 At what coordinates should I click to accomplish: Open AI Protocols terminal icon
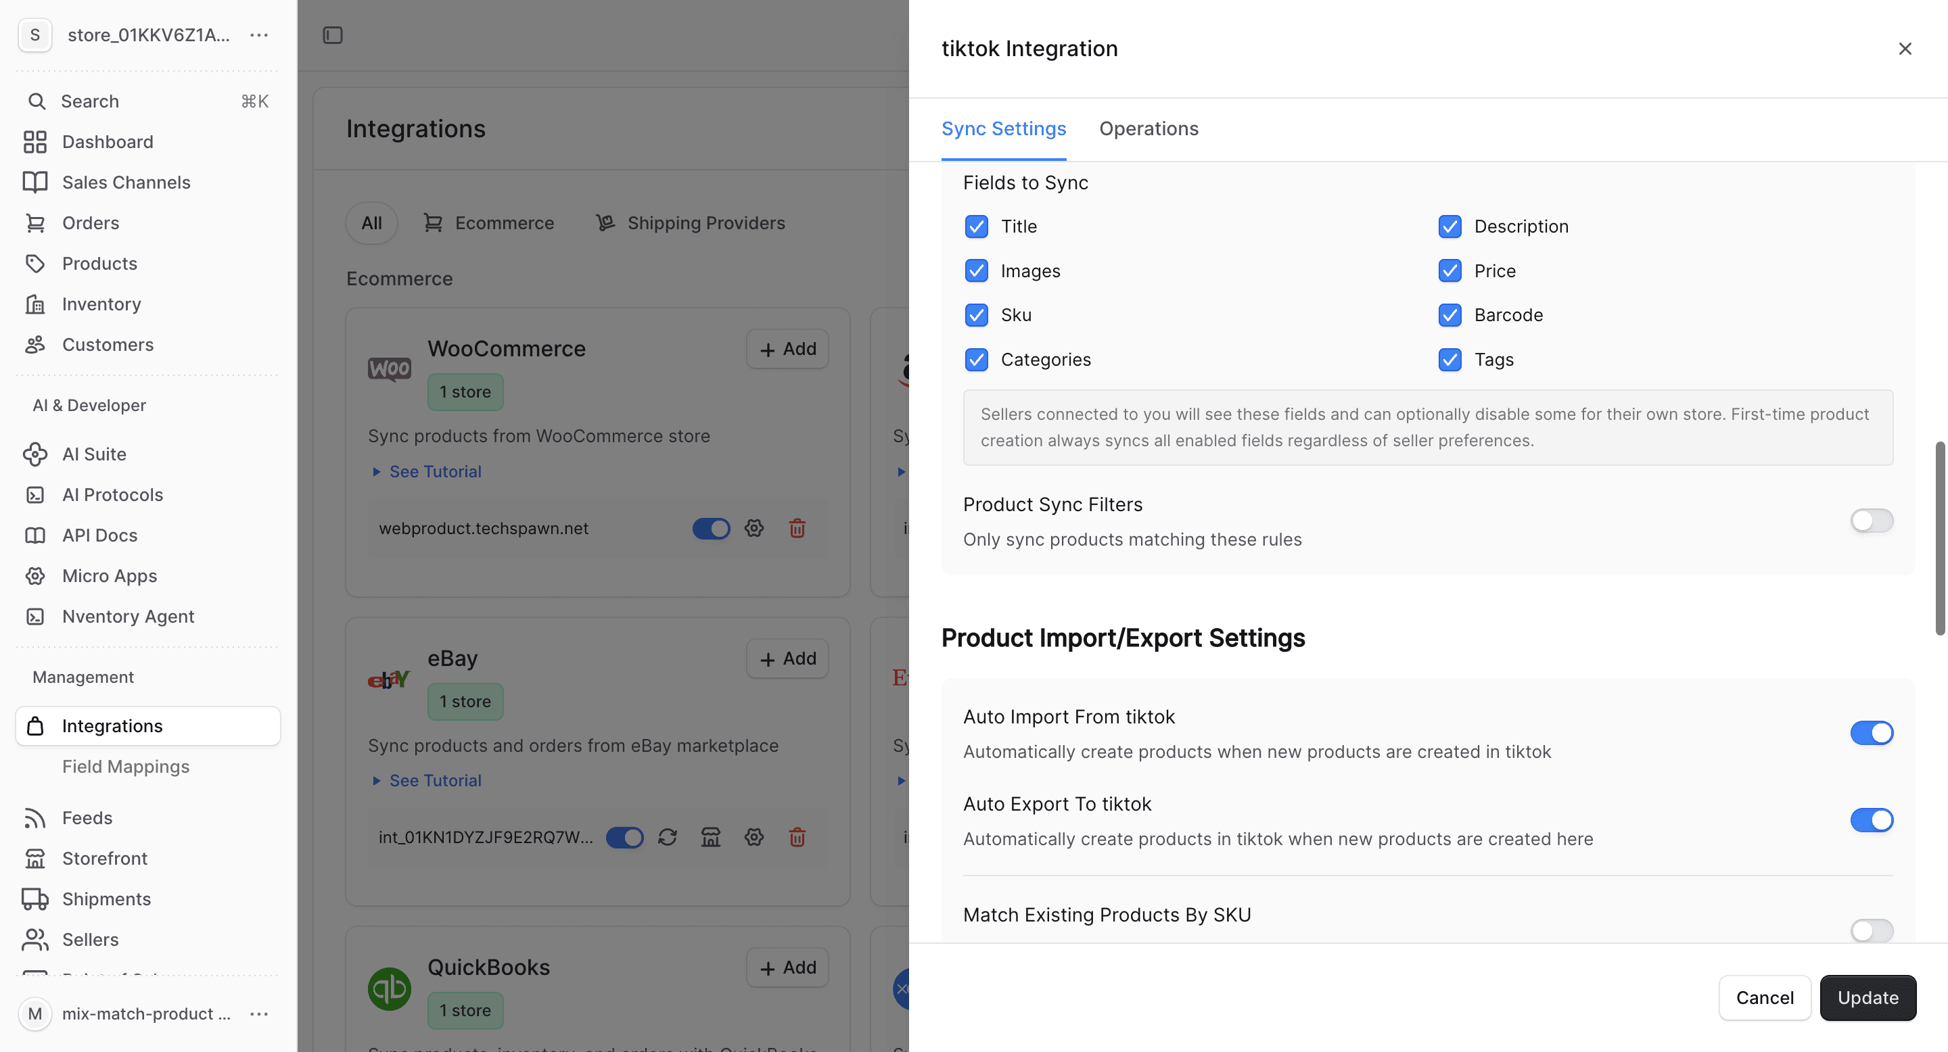34,495
